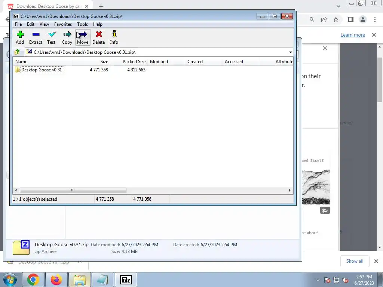The image size is (383, 287).
Task: Open the Edit menu
Action: 31,24
